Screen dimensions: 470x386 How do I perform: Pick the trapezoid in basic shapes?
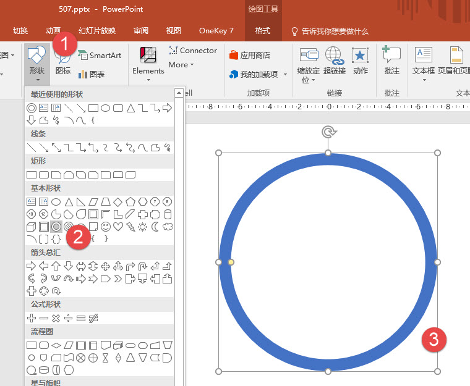106,202
